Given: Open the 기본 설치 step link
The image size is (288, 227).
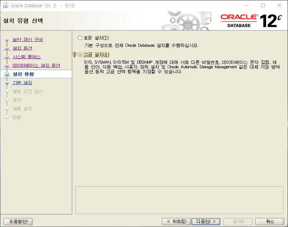Looking at the screenshot, I should pyautogui.click(x=22, y=83).
